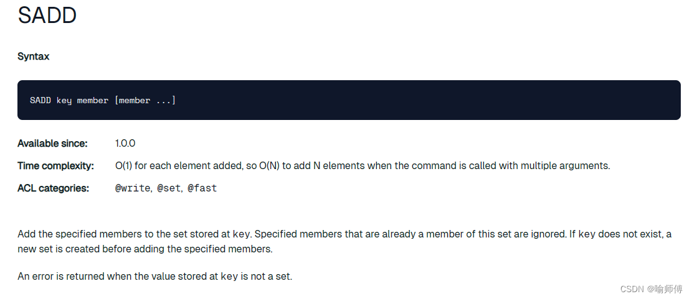Click the SADD page heading

(47, 16)
